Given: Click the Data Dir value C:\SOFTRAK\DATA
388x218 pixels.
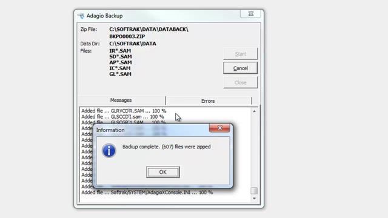Looking at the screenshot, I should [133, 44].
